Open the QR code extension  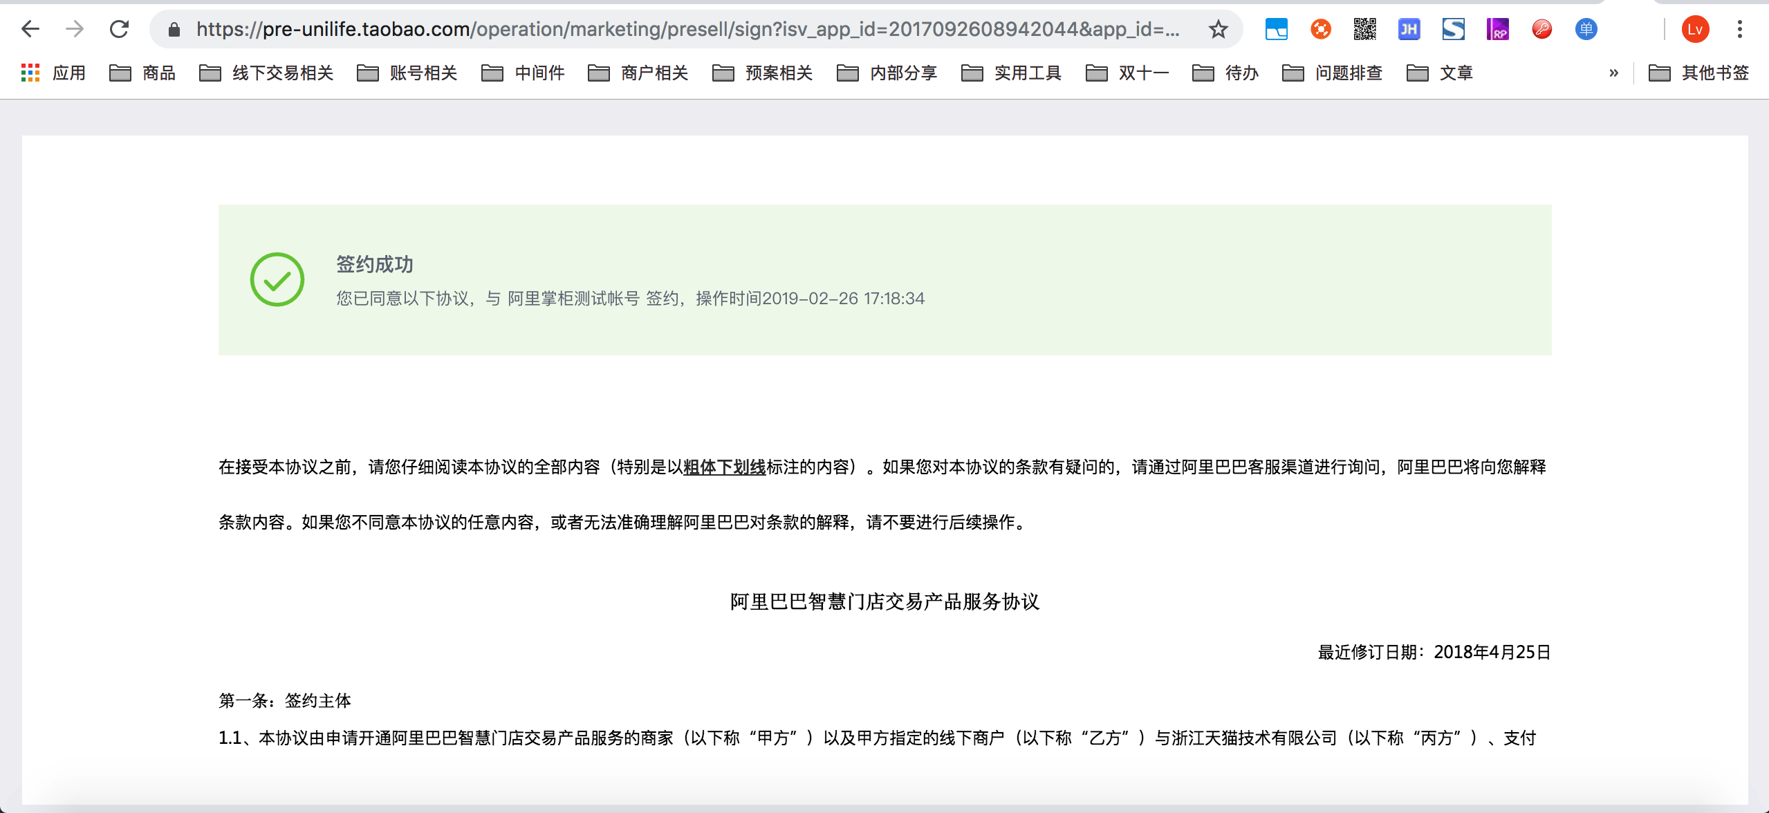[x=1364, y=29]
